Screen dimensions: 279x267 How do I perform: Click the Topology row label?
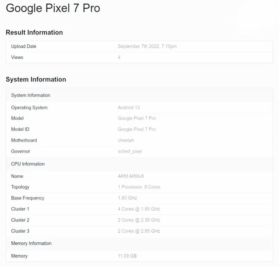20,187
